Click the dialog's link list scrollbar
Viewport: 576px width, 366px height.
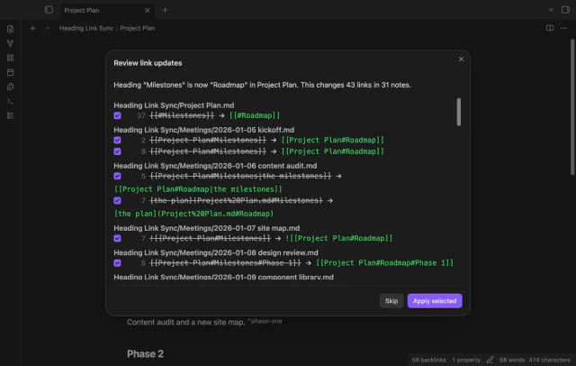(458, 112)
